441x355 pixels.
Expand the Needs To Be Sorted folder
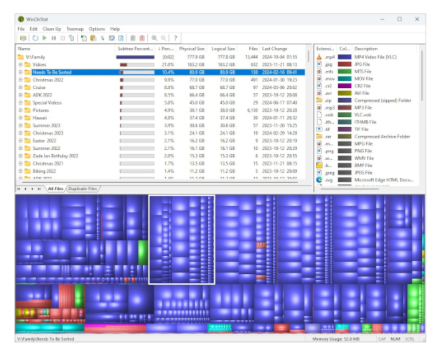coord(20,72)
